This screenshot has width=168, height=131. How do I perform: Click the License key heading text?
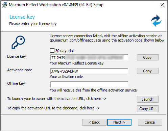(x=22, y=17)
